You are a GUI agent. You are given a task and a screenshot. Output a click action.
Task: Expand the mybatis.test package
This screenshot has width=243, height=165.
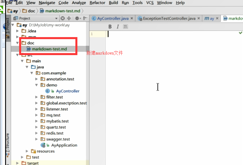(x=37, y=121)
